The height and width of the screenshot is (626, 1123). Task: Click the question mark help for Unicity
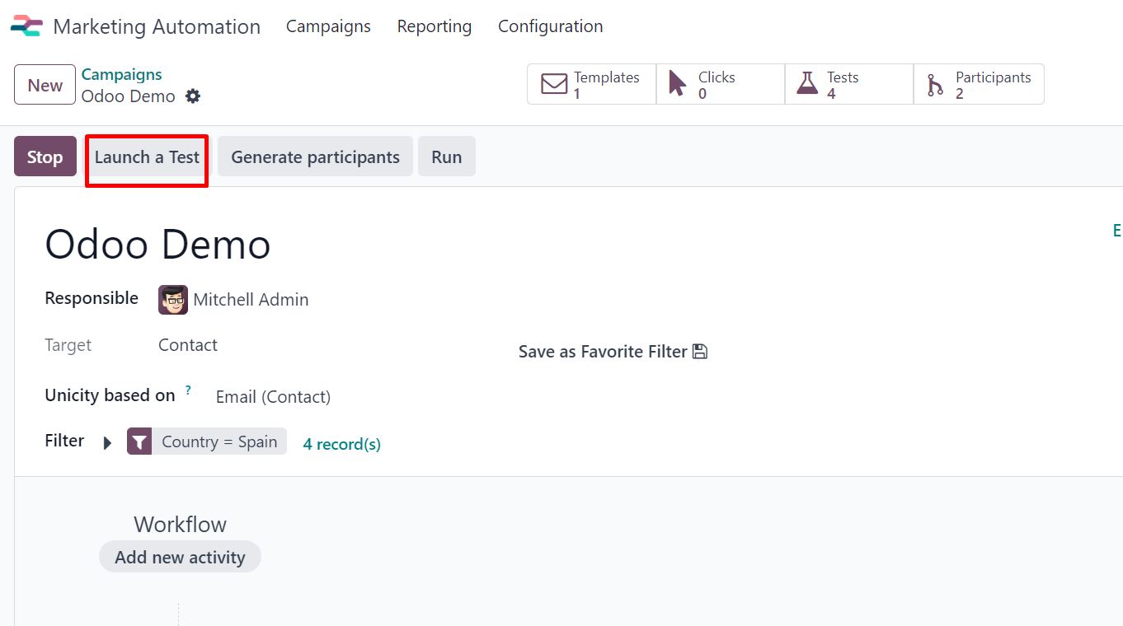click(188, 390)
